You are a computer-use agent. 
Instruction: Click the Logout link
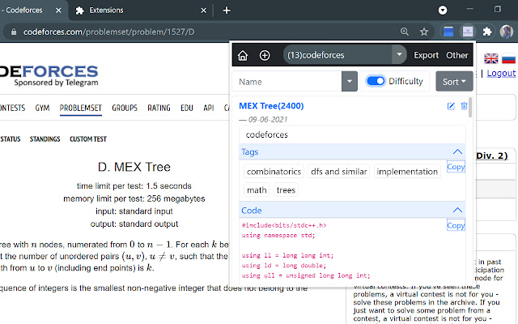click(x=501, y=74)
